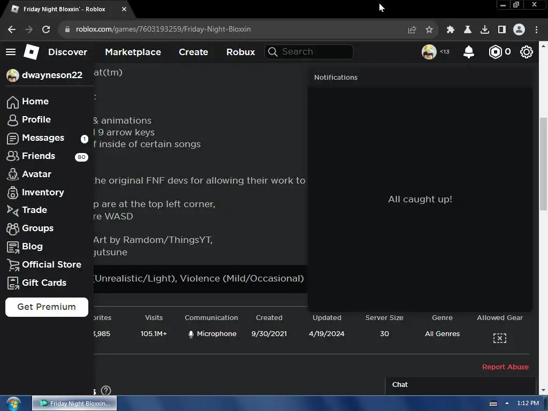The width and height of the screenshot is (548, 411).
Task: Click the 105.1M+ visits value
Action: (154, 334)
